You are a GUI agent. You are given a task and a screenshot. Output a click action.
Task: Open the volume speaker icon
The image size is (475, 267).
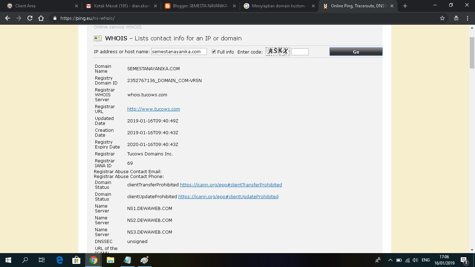pyautogui.click(x=415, y=260)
